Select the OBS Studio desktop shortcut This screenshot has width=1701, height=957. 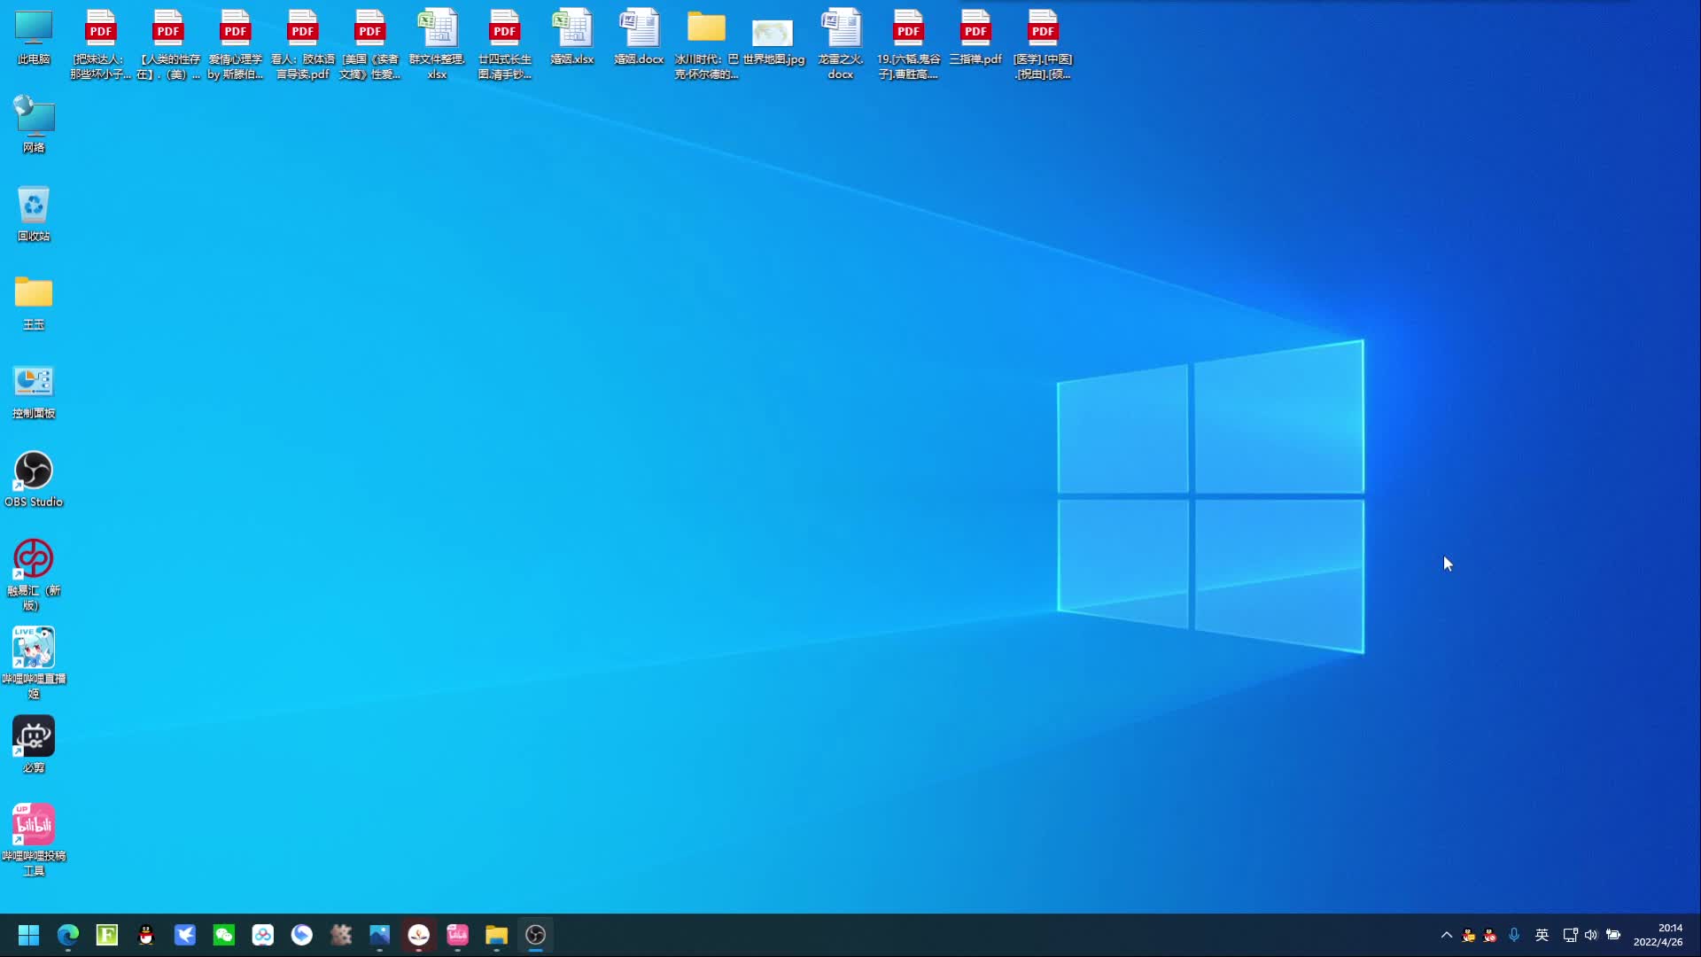point(34,479)
